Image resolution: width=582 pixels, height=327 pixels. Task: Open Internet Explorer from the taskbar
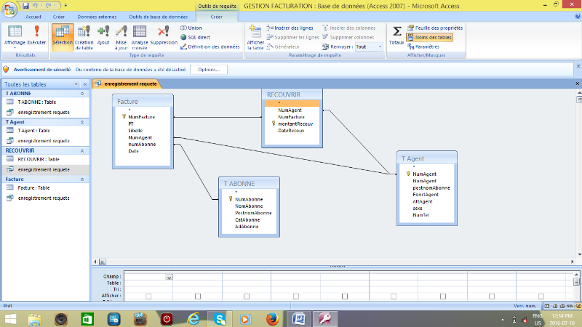click(x=194, y=318)
